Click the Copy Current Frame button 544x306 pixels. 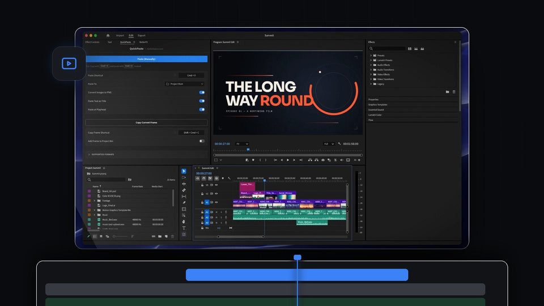click(146, 122)
